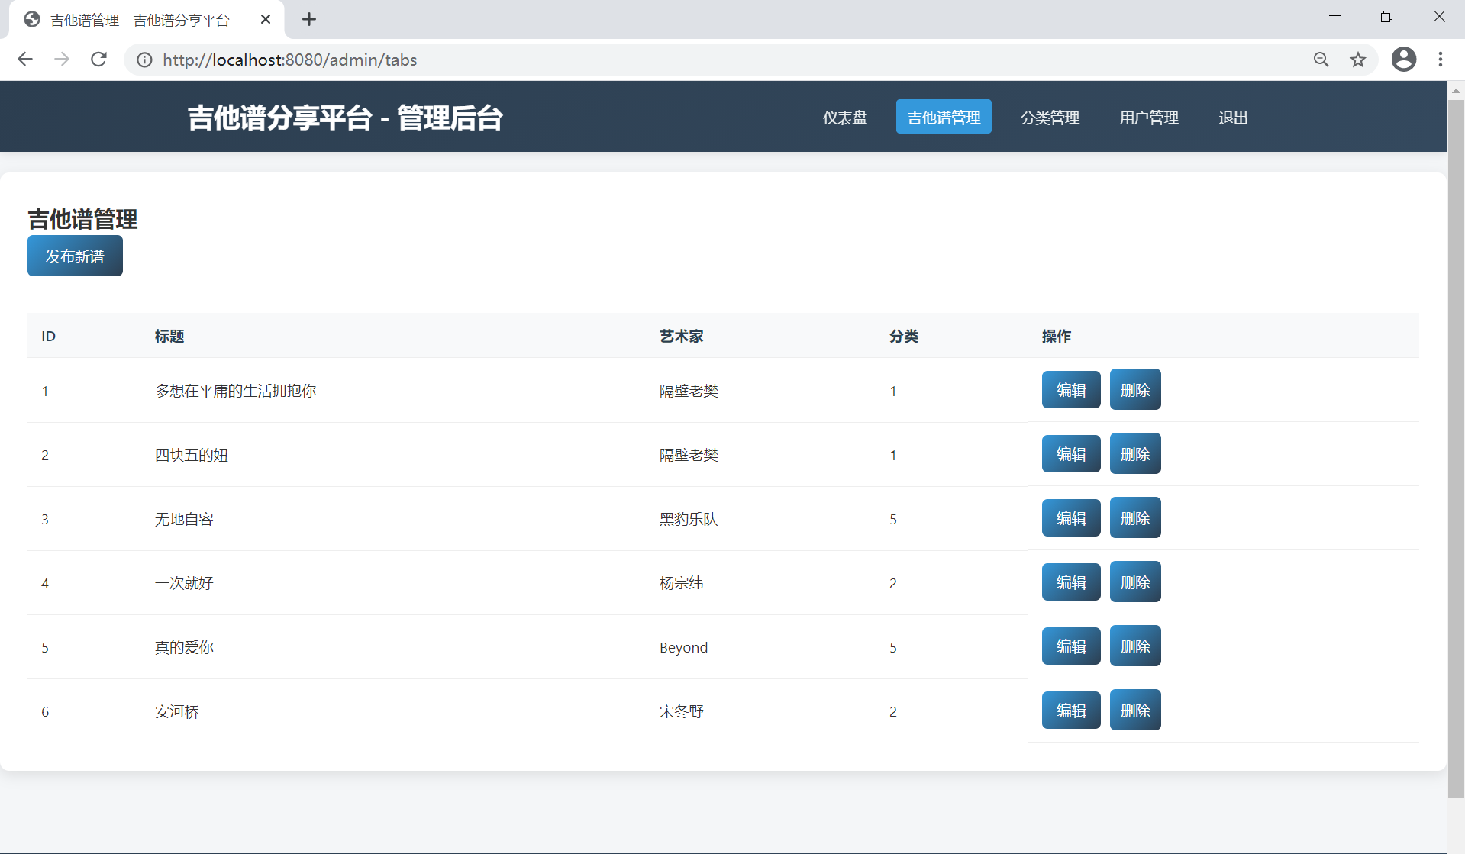
Task: Go to 仪表盘 dashboard nav item
Action: coord(844,118)
